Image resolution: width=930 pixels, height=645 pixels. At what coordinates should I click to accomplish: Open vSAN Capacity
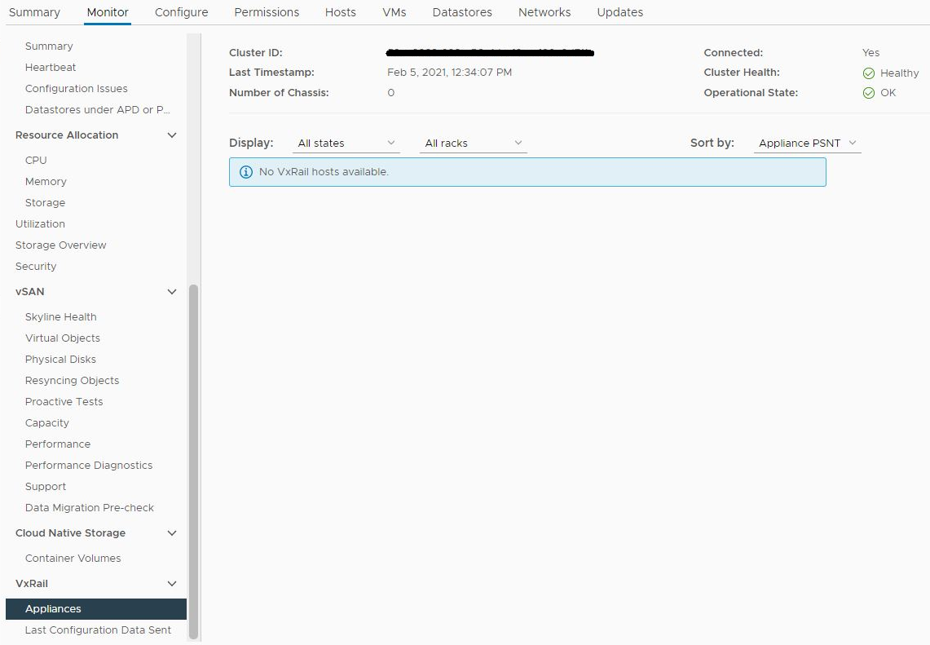coord(46,424)
